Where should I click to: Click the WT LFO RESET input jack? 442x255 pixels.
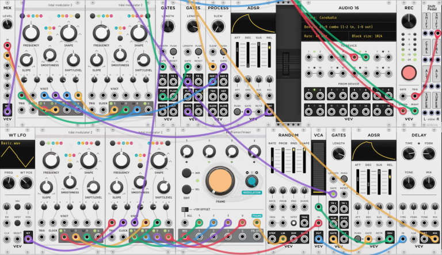click(x=17, y=239)
